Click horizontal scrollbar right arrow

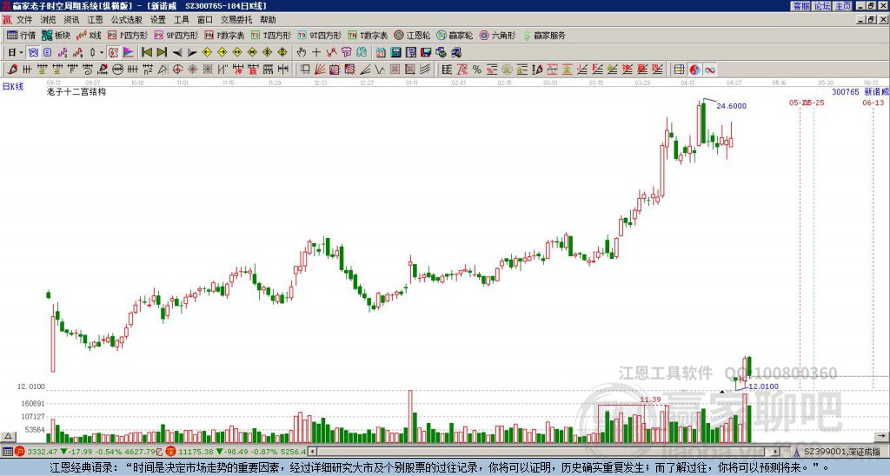click(776, 452)
